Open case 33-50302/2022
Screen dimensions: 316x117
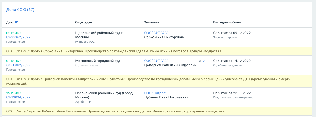(18, 65)
